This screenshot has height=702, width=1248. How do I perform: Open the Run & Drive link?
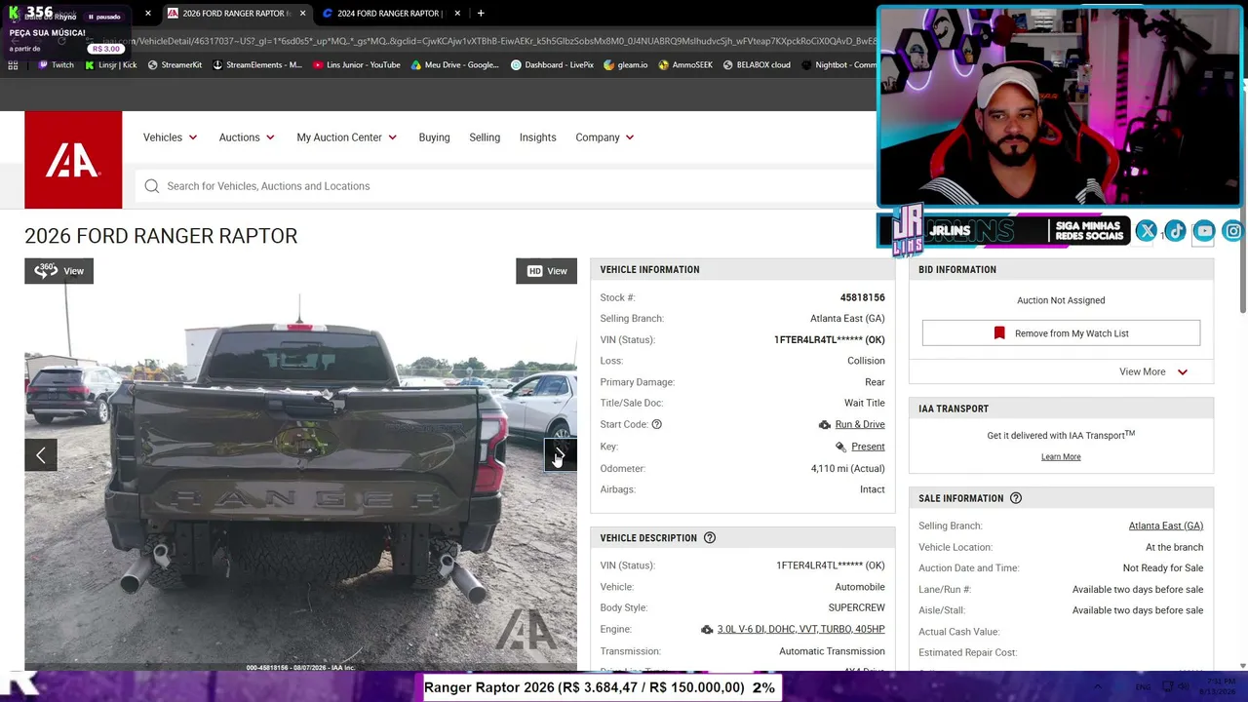860,425
